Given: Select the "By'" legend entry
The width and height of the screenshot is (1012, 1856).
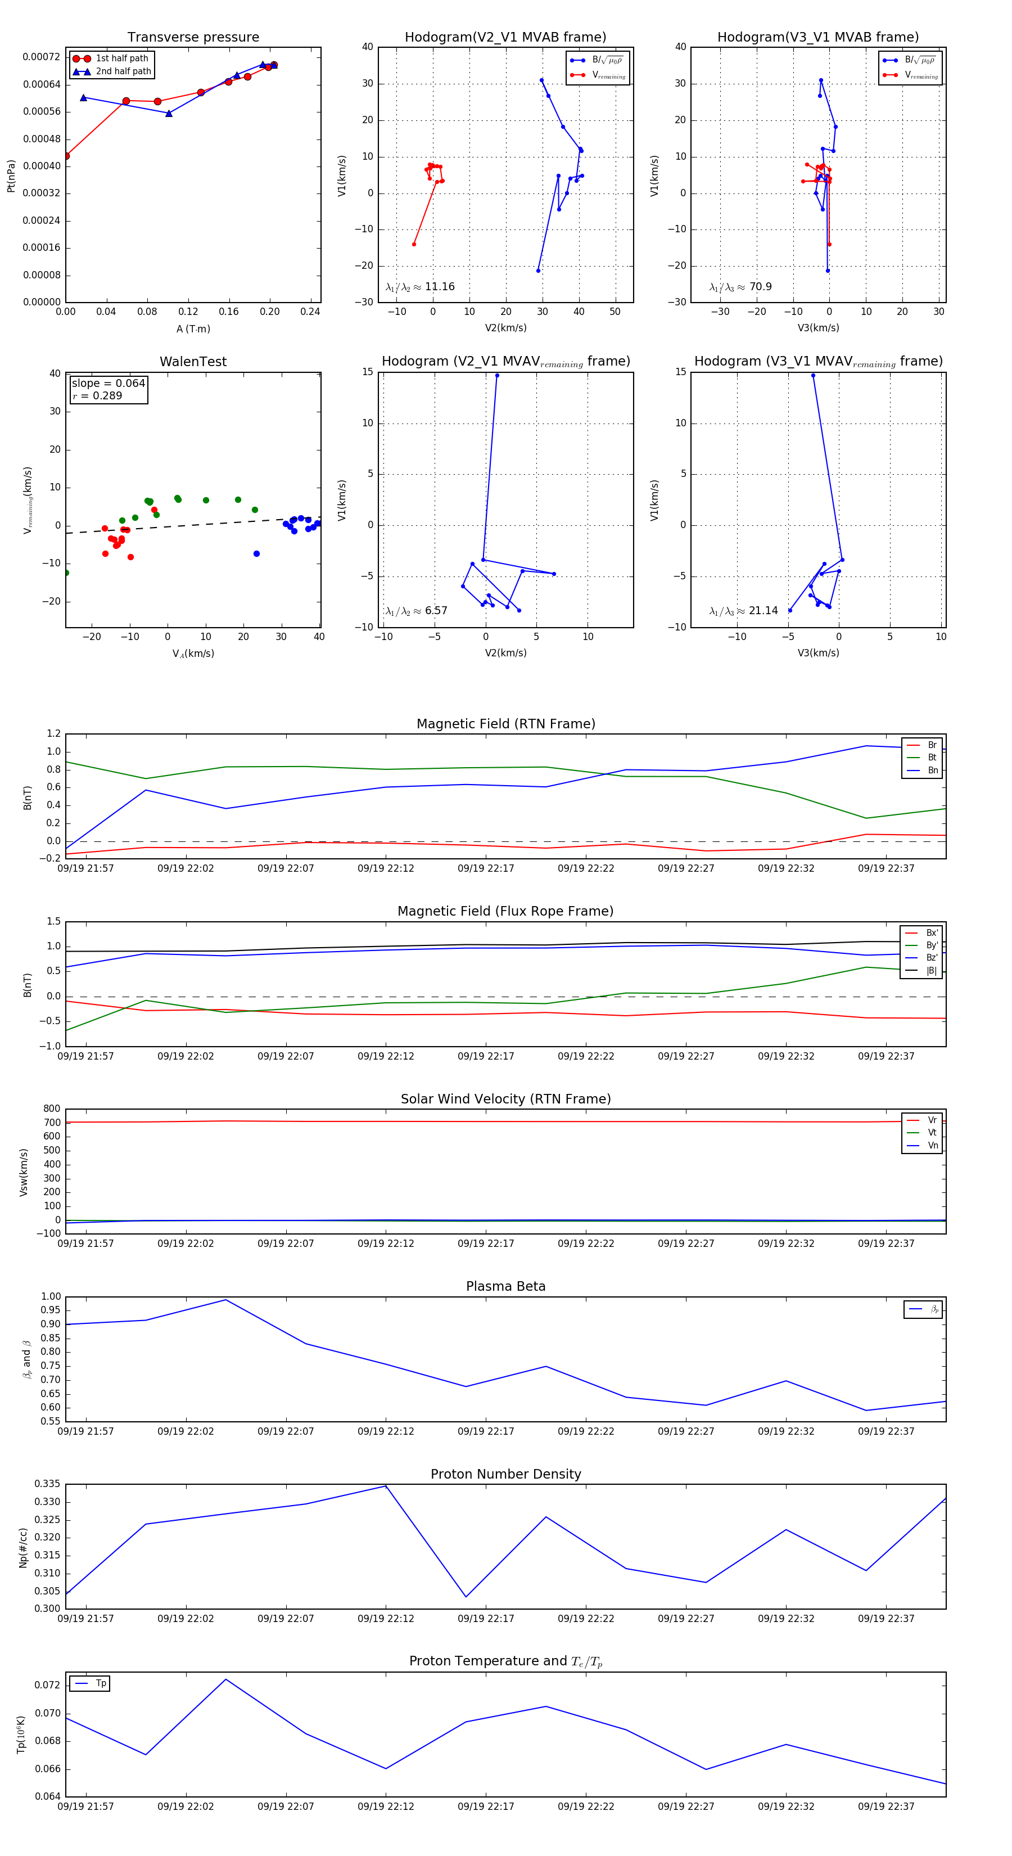Looking at the screenshot, I should coord(921,945).
